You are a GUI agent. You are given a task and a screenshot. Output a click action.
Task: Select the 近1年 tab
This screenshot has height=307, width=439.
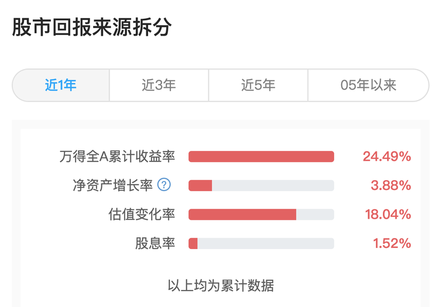pos(61,85)
